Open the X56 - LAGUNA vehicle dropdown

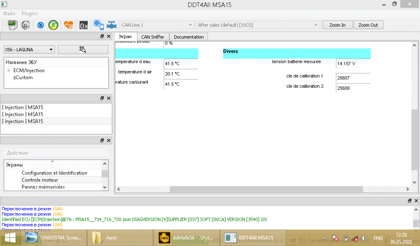point(29,50)
